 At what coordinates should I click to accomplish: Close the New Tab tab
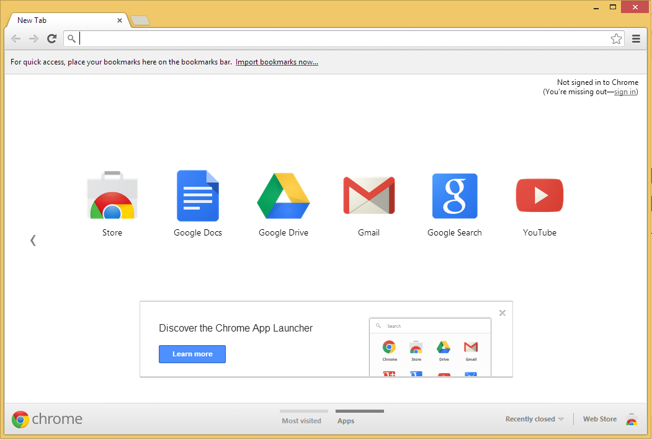click(120, 20)
